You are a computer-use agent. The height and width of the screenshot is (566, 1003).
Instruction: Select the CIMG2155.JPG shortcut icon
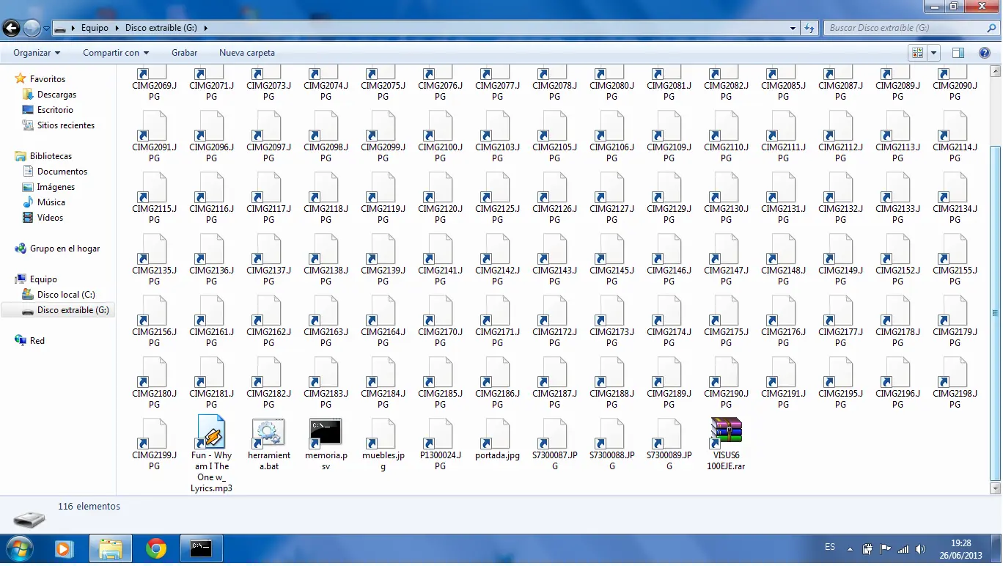(x=955, y=249)
